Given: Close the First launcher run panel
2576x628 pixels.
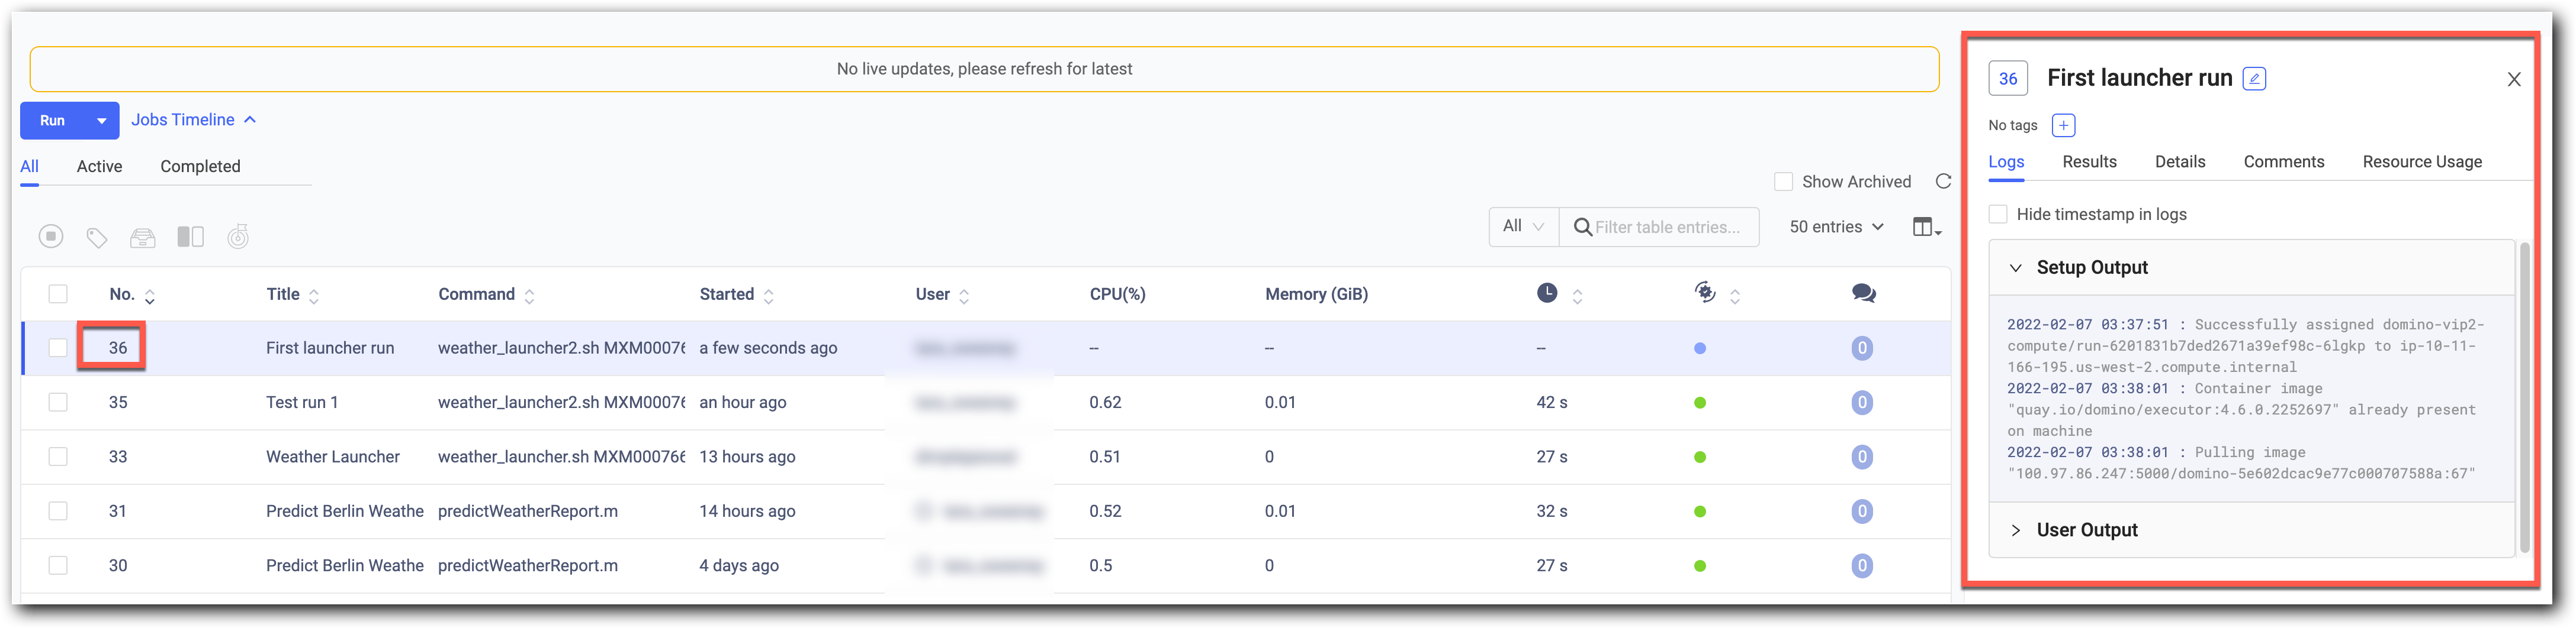Looking at the screenshot, I should pos(2513,80).
